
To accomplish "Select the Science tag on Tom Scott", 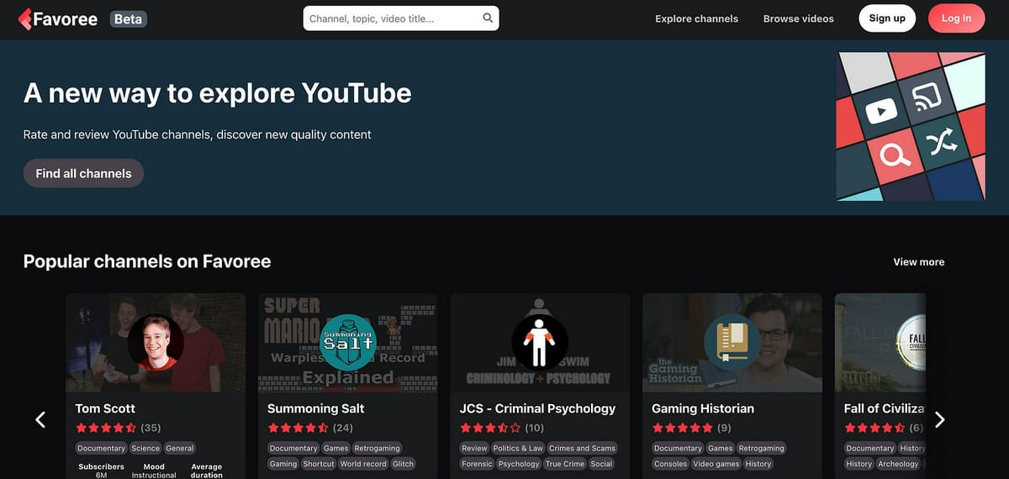I will [145, 448].
